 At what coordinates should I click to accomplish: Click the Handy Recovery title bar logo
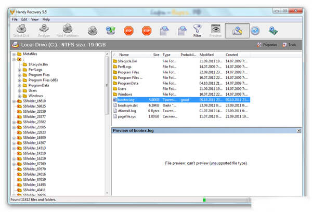(12, 12)
